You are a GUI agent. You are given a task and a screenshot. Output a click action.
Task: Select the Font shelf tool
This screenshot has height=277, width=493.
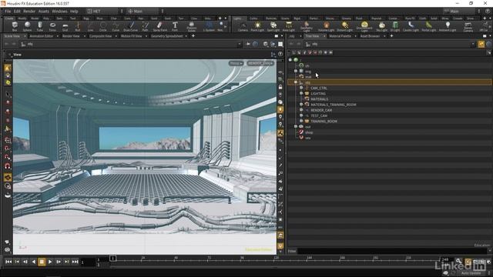click(x=175, y=26)
